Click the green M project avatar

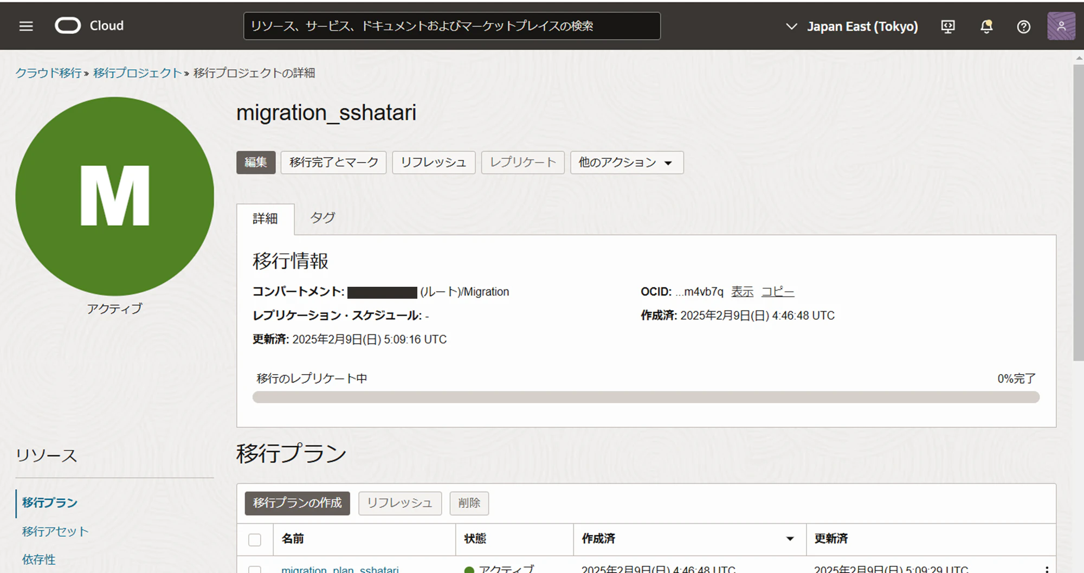point(115,196)
